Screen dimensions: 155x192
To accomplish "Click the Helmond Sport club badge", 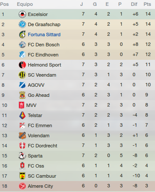I will [22, 65].
